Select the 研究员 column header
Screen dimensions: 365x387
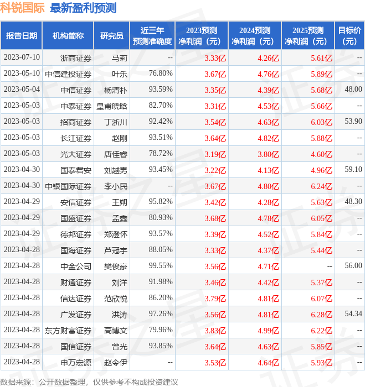[112, 36]
